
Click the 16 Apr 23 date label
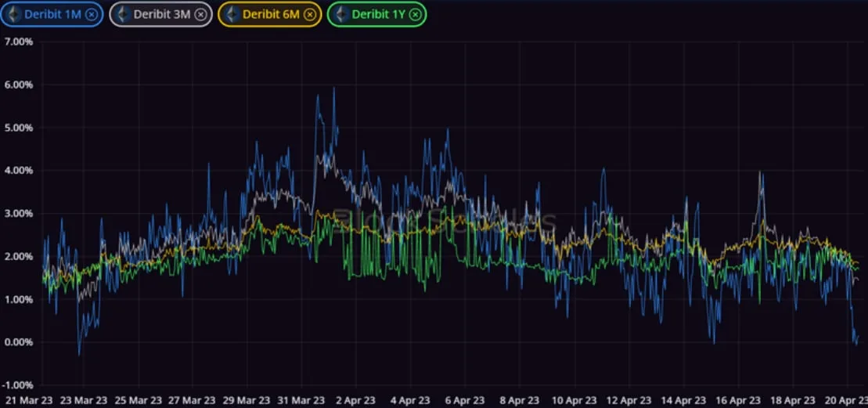coord(738,400)
